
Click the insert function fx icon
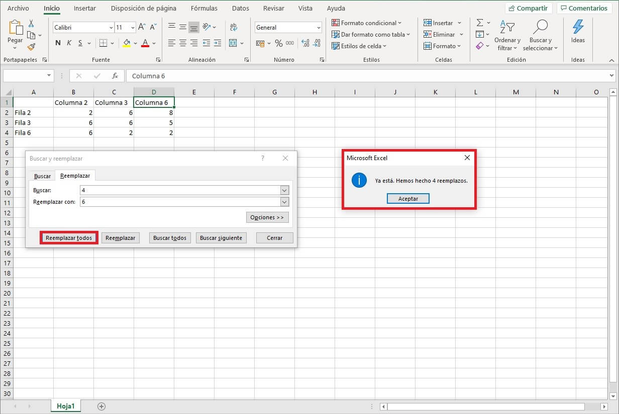(115, 76)
